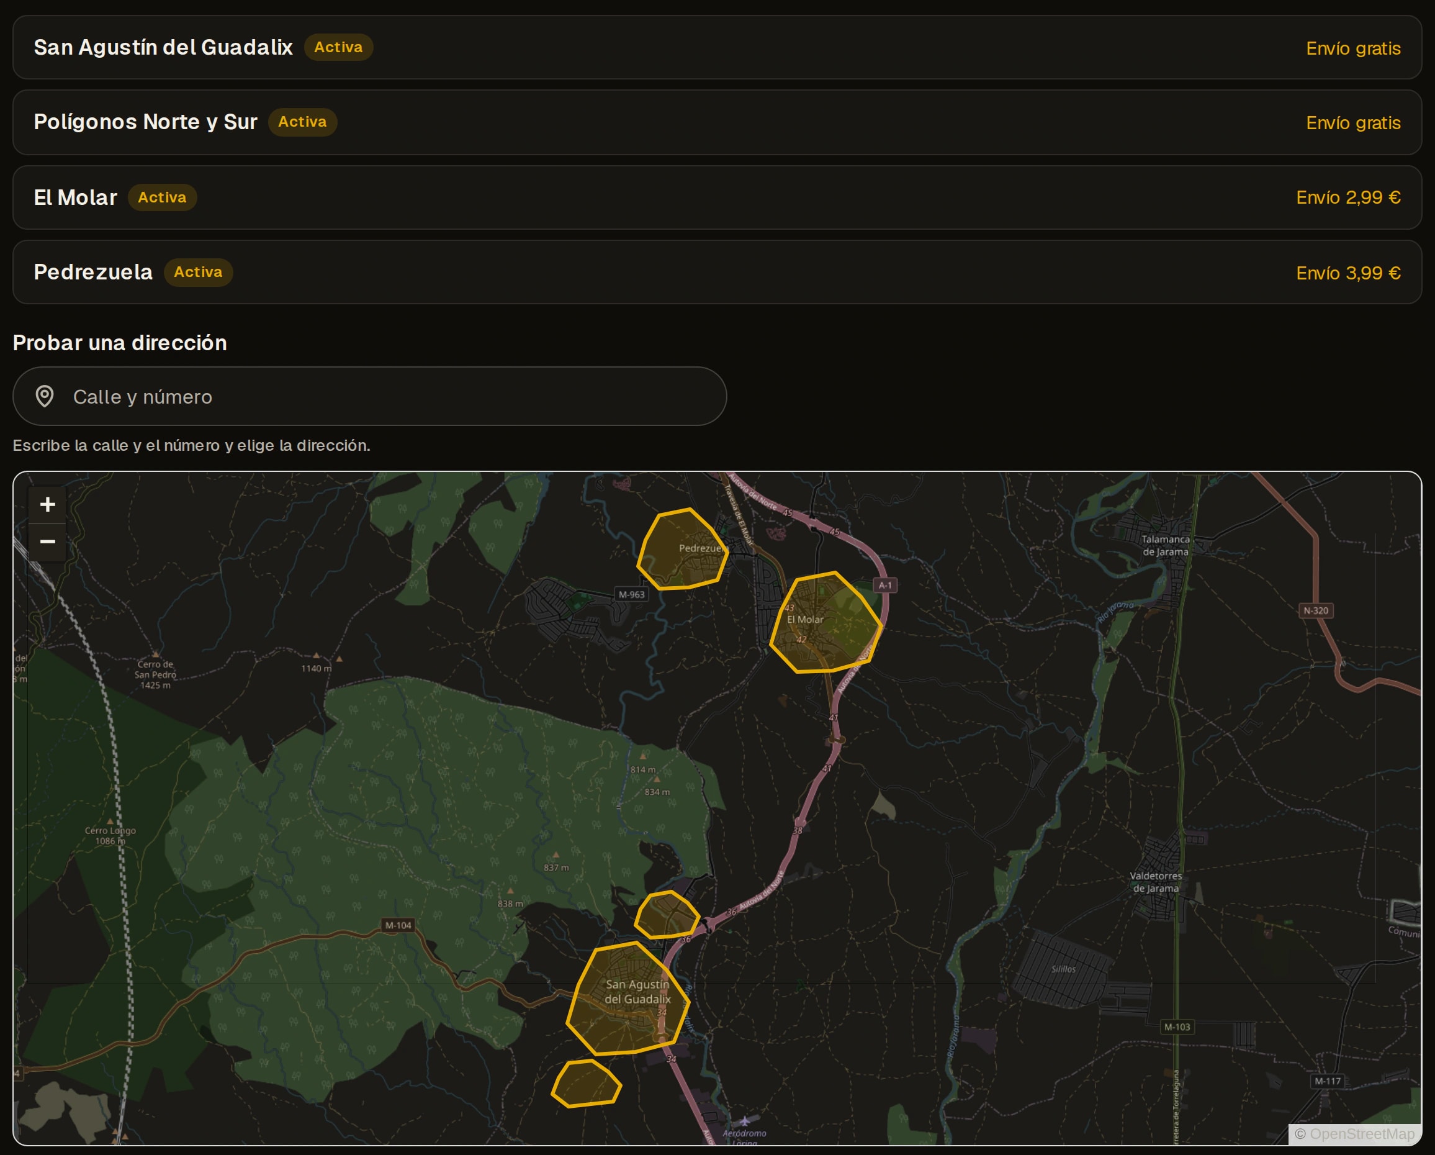Screen dimensions: 1435x1155
Task: Zoom out on the delivery map
Action: (x=47, y=541)
